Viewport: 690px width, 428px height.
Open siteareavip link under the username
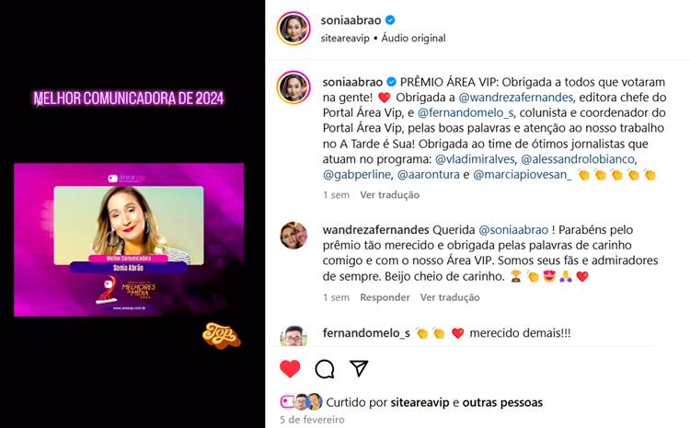[x=345, y=39]
